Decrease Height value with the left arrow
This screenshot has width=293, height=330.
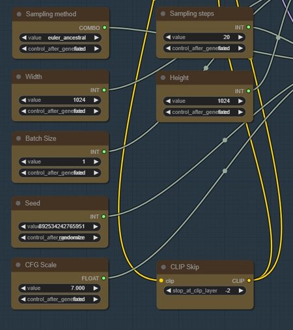[x=168, y=101]
